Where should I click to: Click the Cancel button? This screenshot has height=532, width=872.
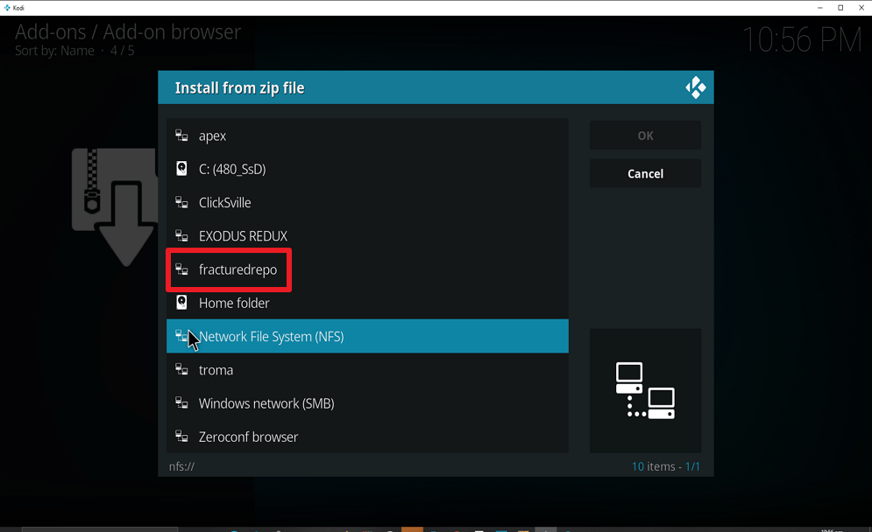(645, 174)
